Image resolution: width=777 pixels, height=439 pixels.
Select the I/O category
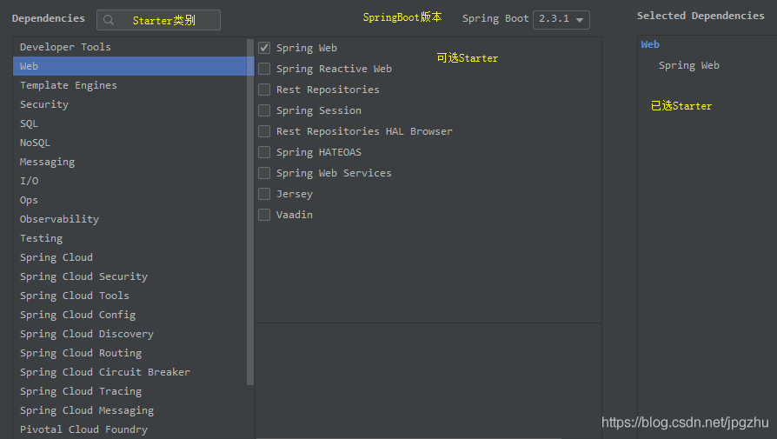(129, 181)
